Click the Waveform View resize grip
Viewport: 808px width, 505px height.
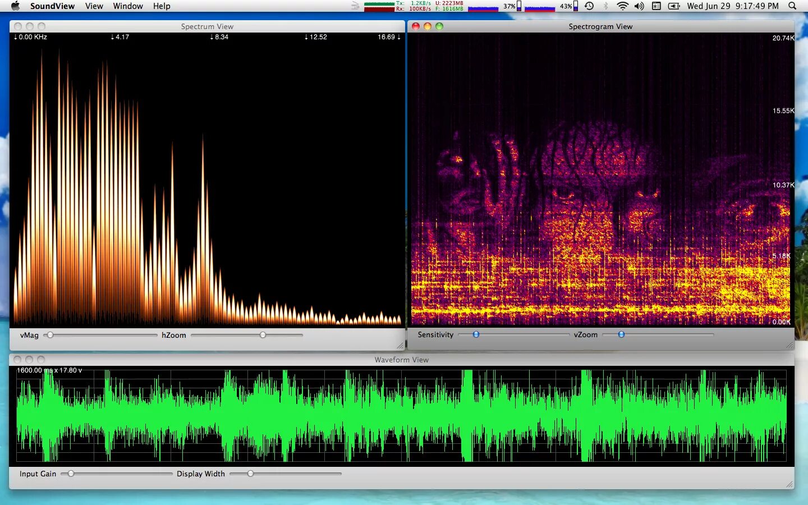click(789, 484)
